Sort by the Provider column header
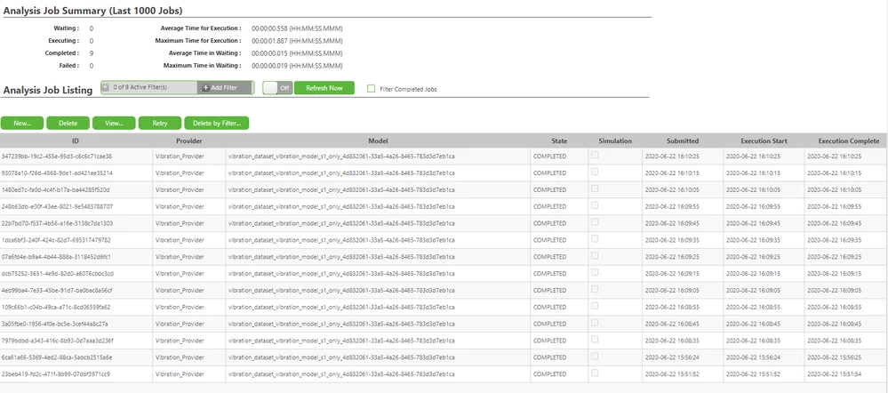The width and height of the screenshot is (888, 393). tap(188, 141)
